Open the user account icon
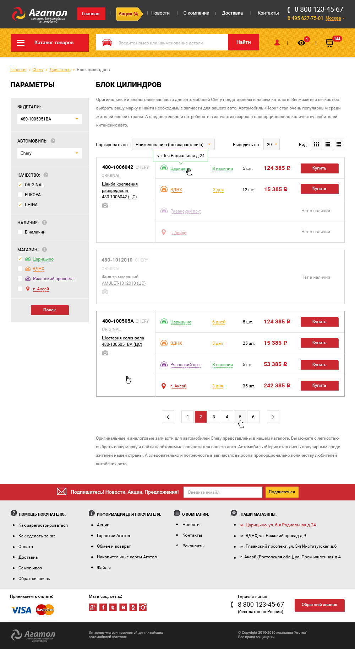355x649 pixels. tap(277, 43)
